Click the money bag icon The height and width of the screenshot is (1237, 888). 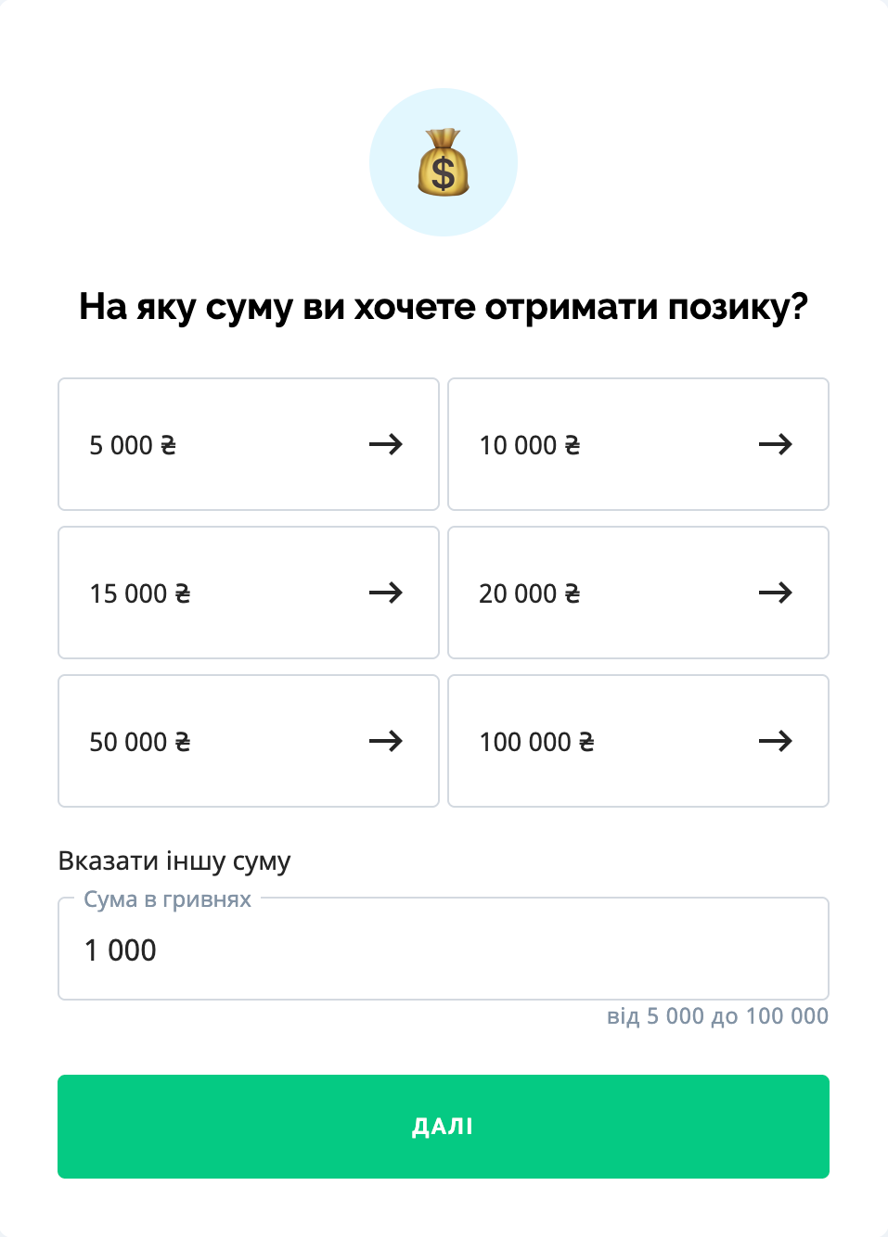444,163
